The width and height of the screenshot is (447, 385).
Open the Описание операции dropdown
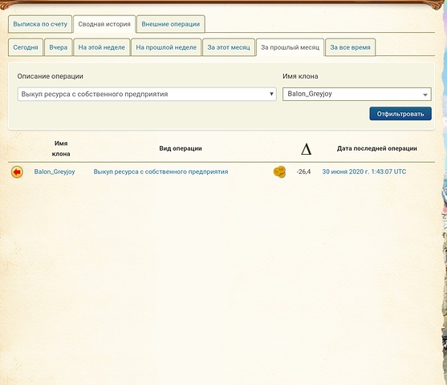(x=147, y=94)
